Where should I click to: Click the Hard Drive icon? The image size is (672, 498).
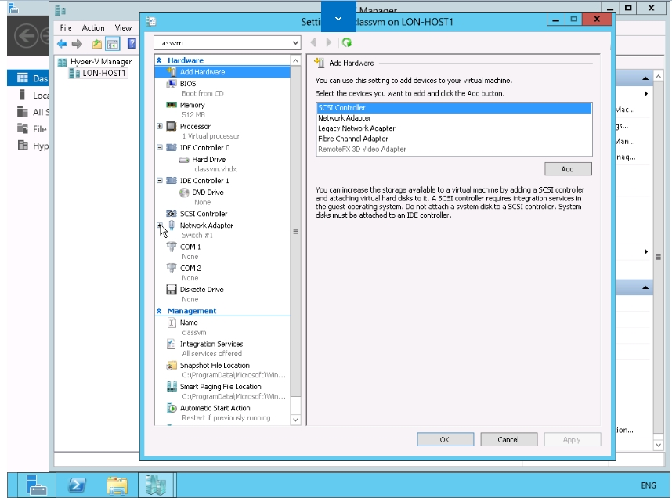click(x=184, y=160)
